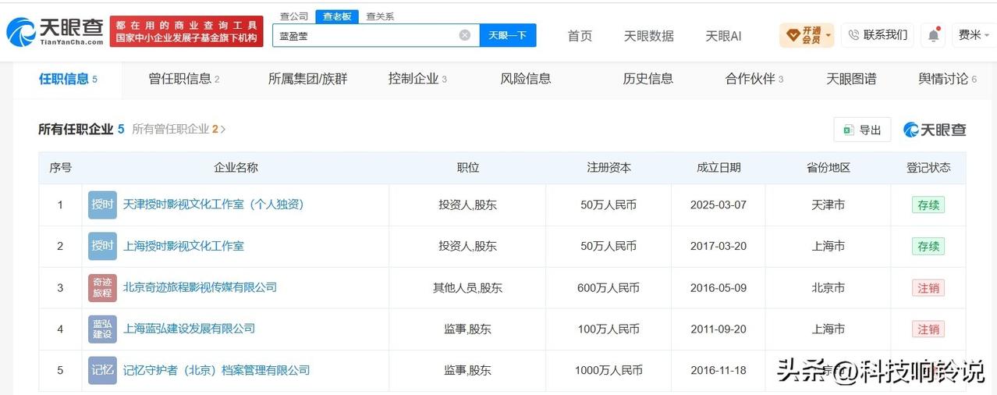Switch to the 查关系 search tab

pyautogui.click(x=380, y=16)
